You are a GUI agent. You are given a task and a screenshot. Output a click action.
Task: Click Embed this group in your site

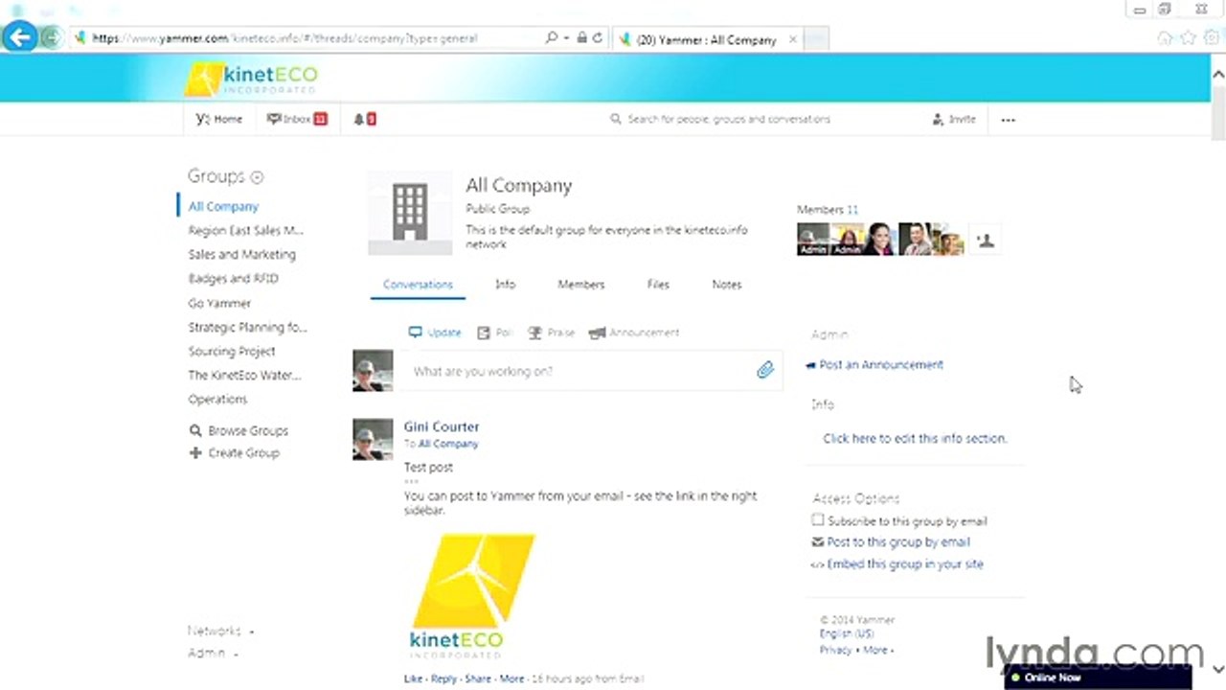pos(905,564)
